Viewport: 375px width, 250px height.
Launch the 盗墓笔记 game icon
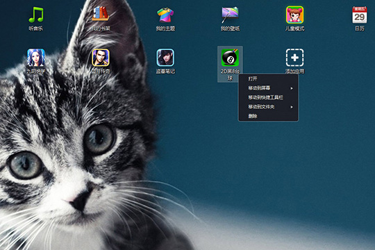tap(165, 58)
